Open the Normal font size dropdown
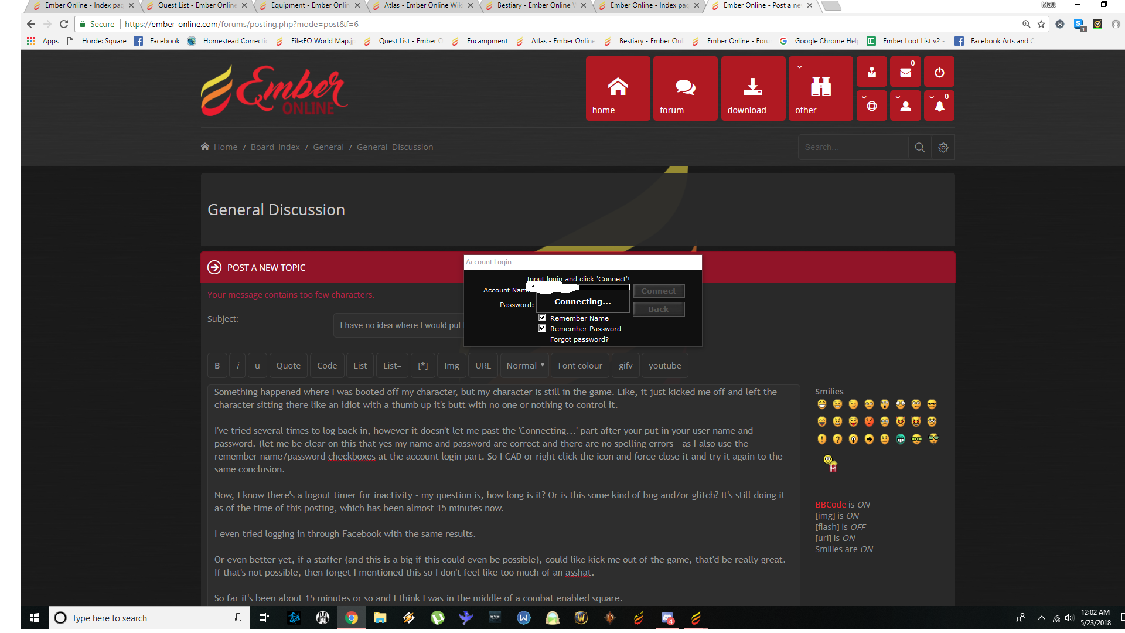 pos(524,366)
